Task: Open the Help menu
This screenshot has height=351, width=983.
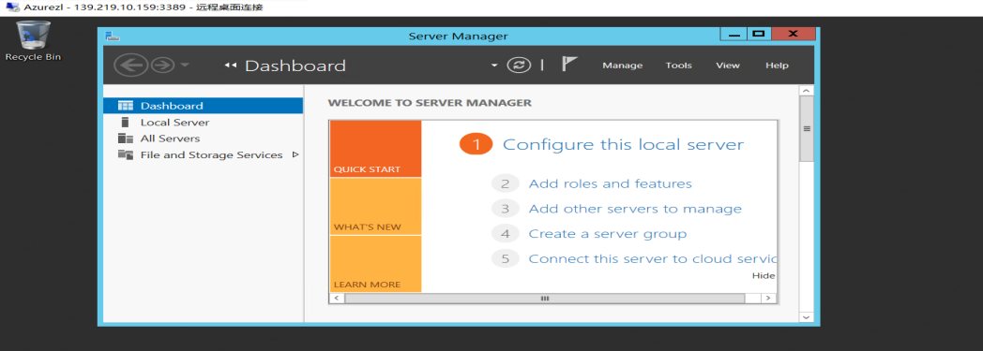Action: 777,66
